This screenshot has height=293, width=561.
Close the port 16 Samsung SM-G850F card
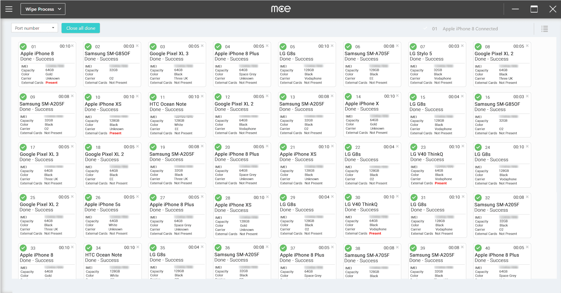click(x=528, y=96)
